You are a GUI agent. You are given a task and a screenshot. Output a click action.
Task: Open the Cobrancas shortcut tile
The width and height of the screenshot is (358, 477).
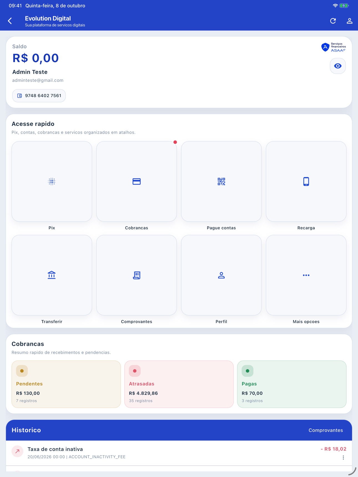click(x=137, y=181)
